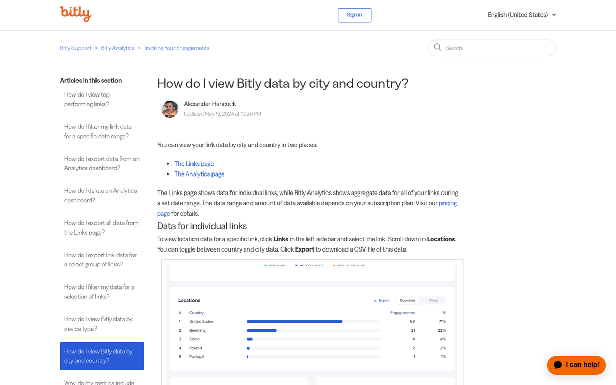Viewport: 616px width, 385px height.
Task: Click the United States engagement bar in the chart
Action: (x=294, y=321)
